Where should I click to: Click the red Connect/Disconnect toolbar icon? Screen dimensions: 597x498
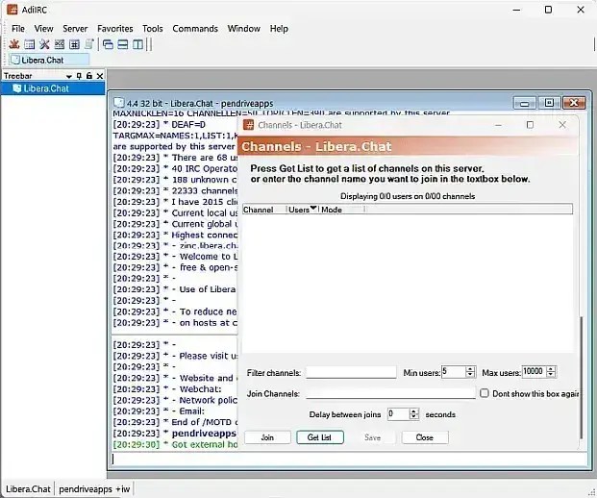14,44
